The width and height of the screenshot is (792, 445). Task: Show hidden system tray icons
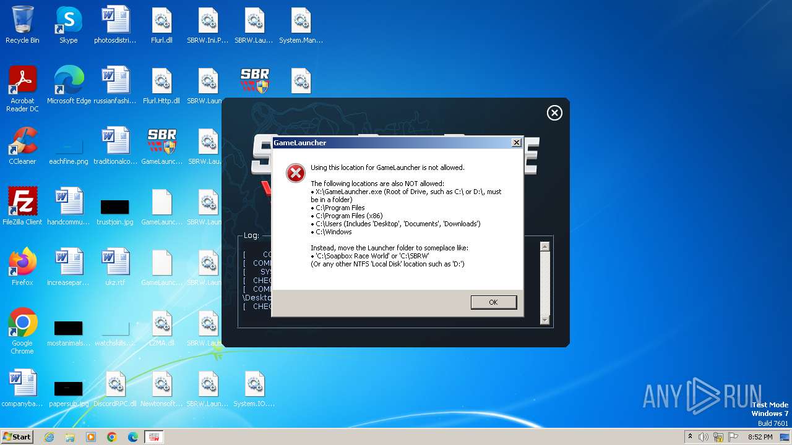coord(690,437)
